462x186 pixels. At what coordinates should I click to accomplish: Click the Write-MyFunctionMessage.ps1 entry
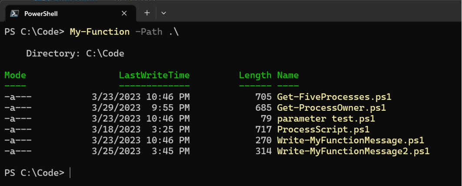click(x=351, y=140)
